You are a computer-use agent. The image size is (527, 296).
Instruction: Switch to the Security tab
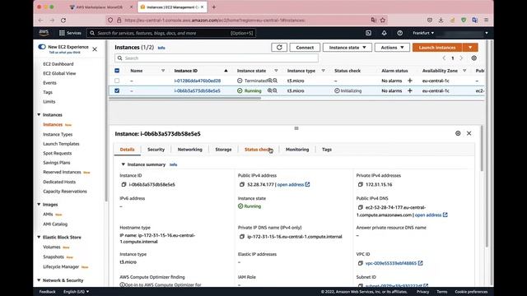[156, 150]
